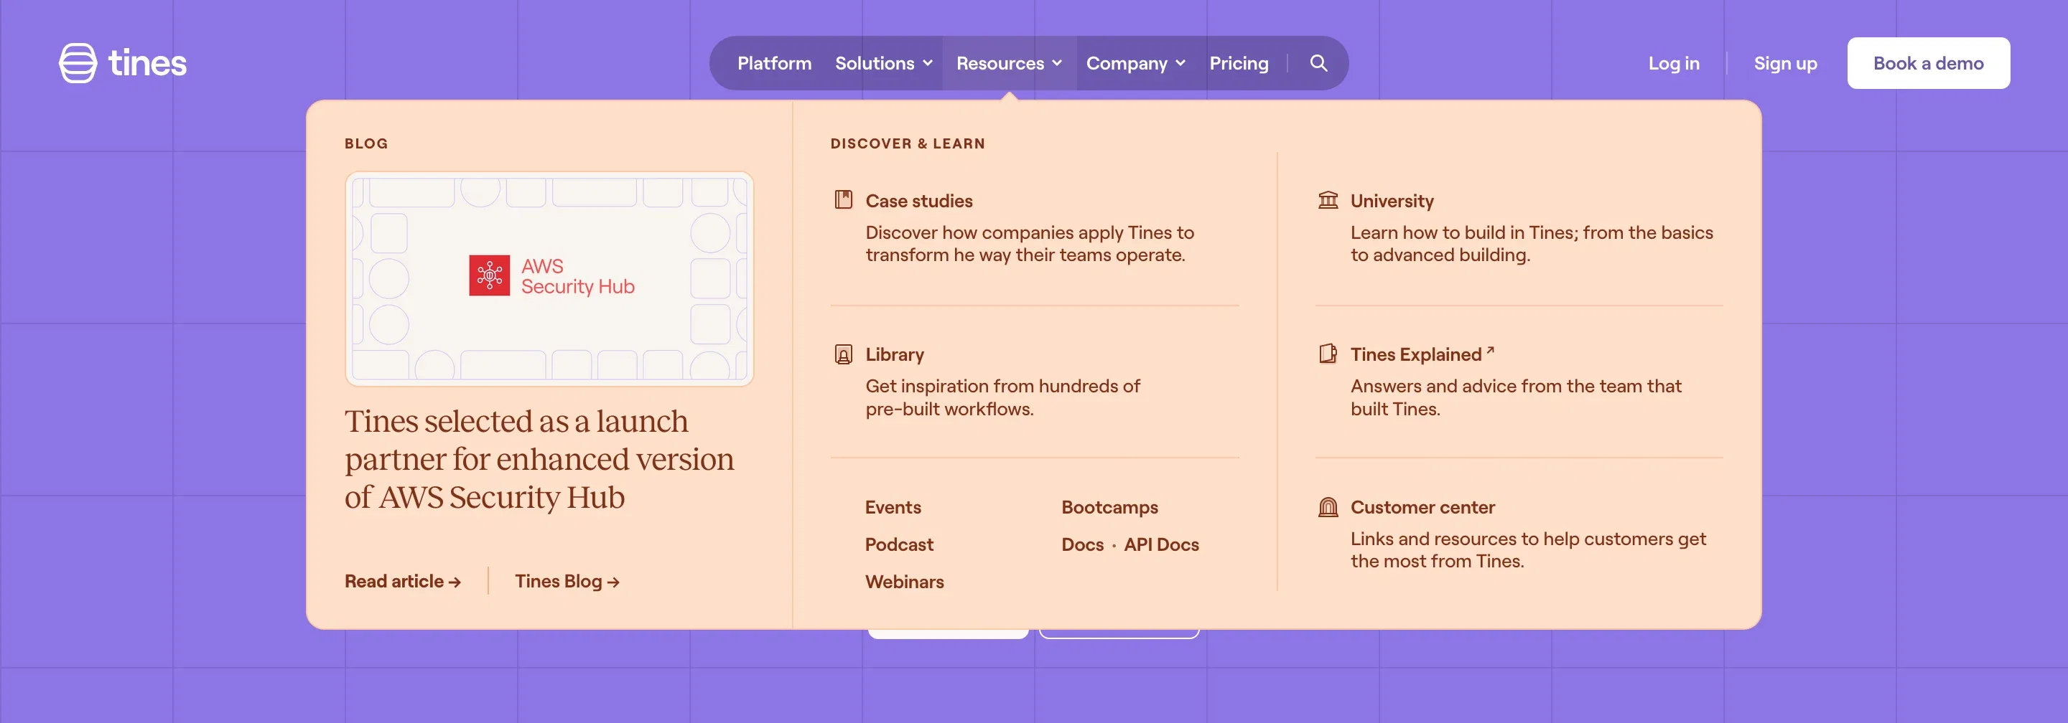This screenshot has height=723, width=2068.
Task: Click the blog headline about AWS Security Hub
Action: (x=539, y=459)
